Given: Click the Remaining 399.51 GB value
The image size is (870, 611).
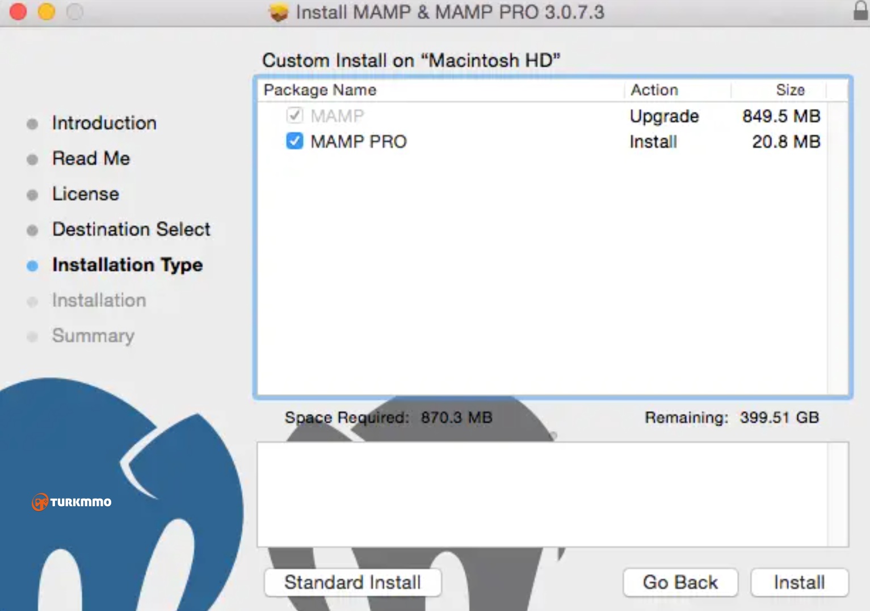Looking at the screenshot, I should pyautogui.click(x=779, y=418).
